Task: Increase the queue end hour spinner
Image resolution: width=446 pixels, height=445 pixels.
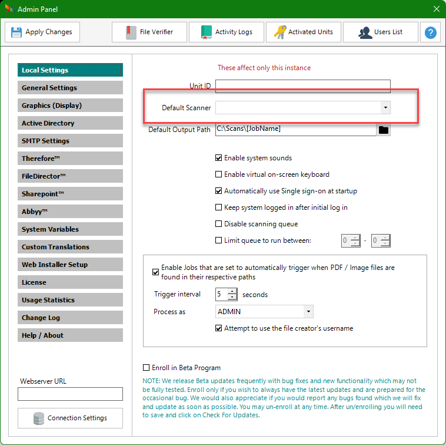Action: click(x=385, y=238)
